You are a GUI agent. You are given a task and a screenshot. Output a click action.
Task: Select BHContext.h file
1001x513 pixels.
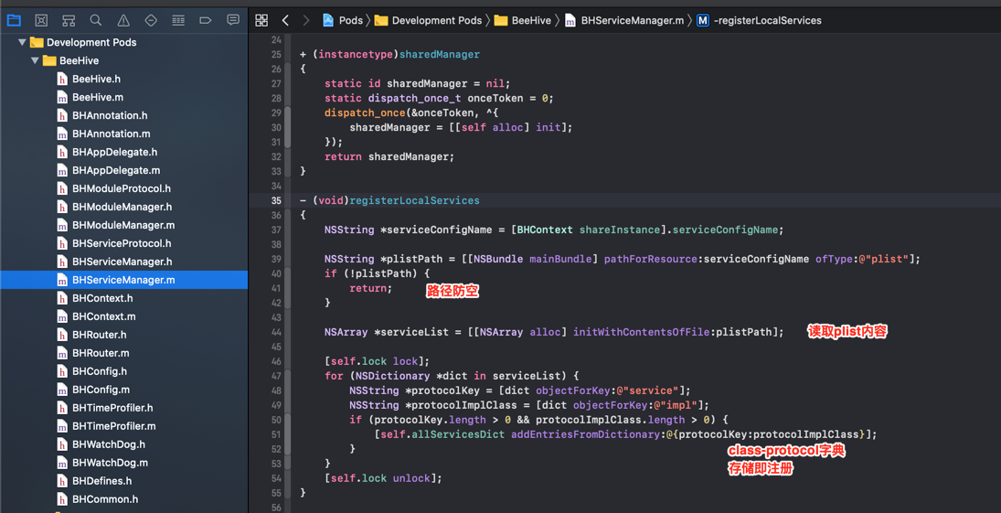(102, 298)
